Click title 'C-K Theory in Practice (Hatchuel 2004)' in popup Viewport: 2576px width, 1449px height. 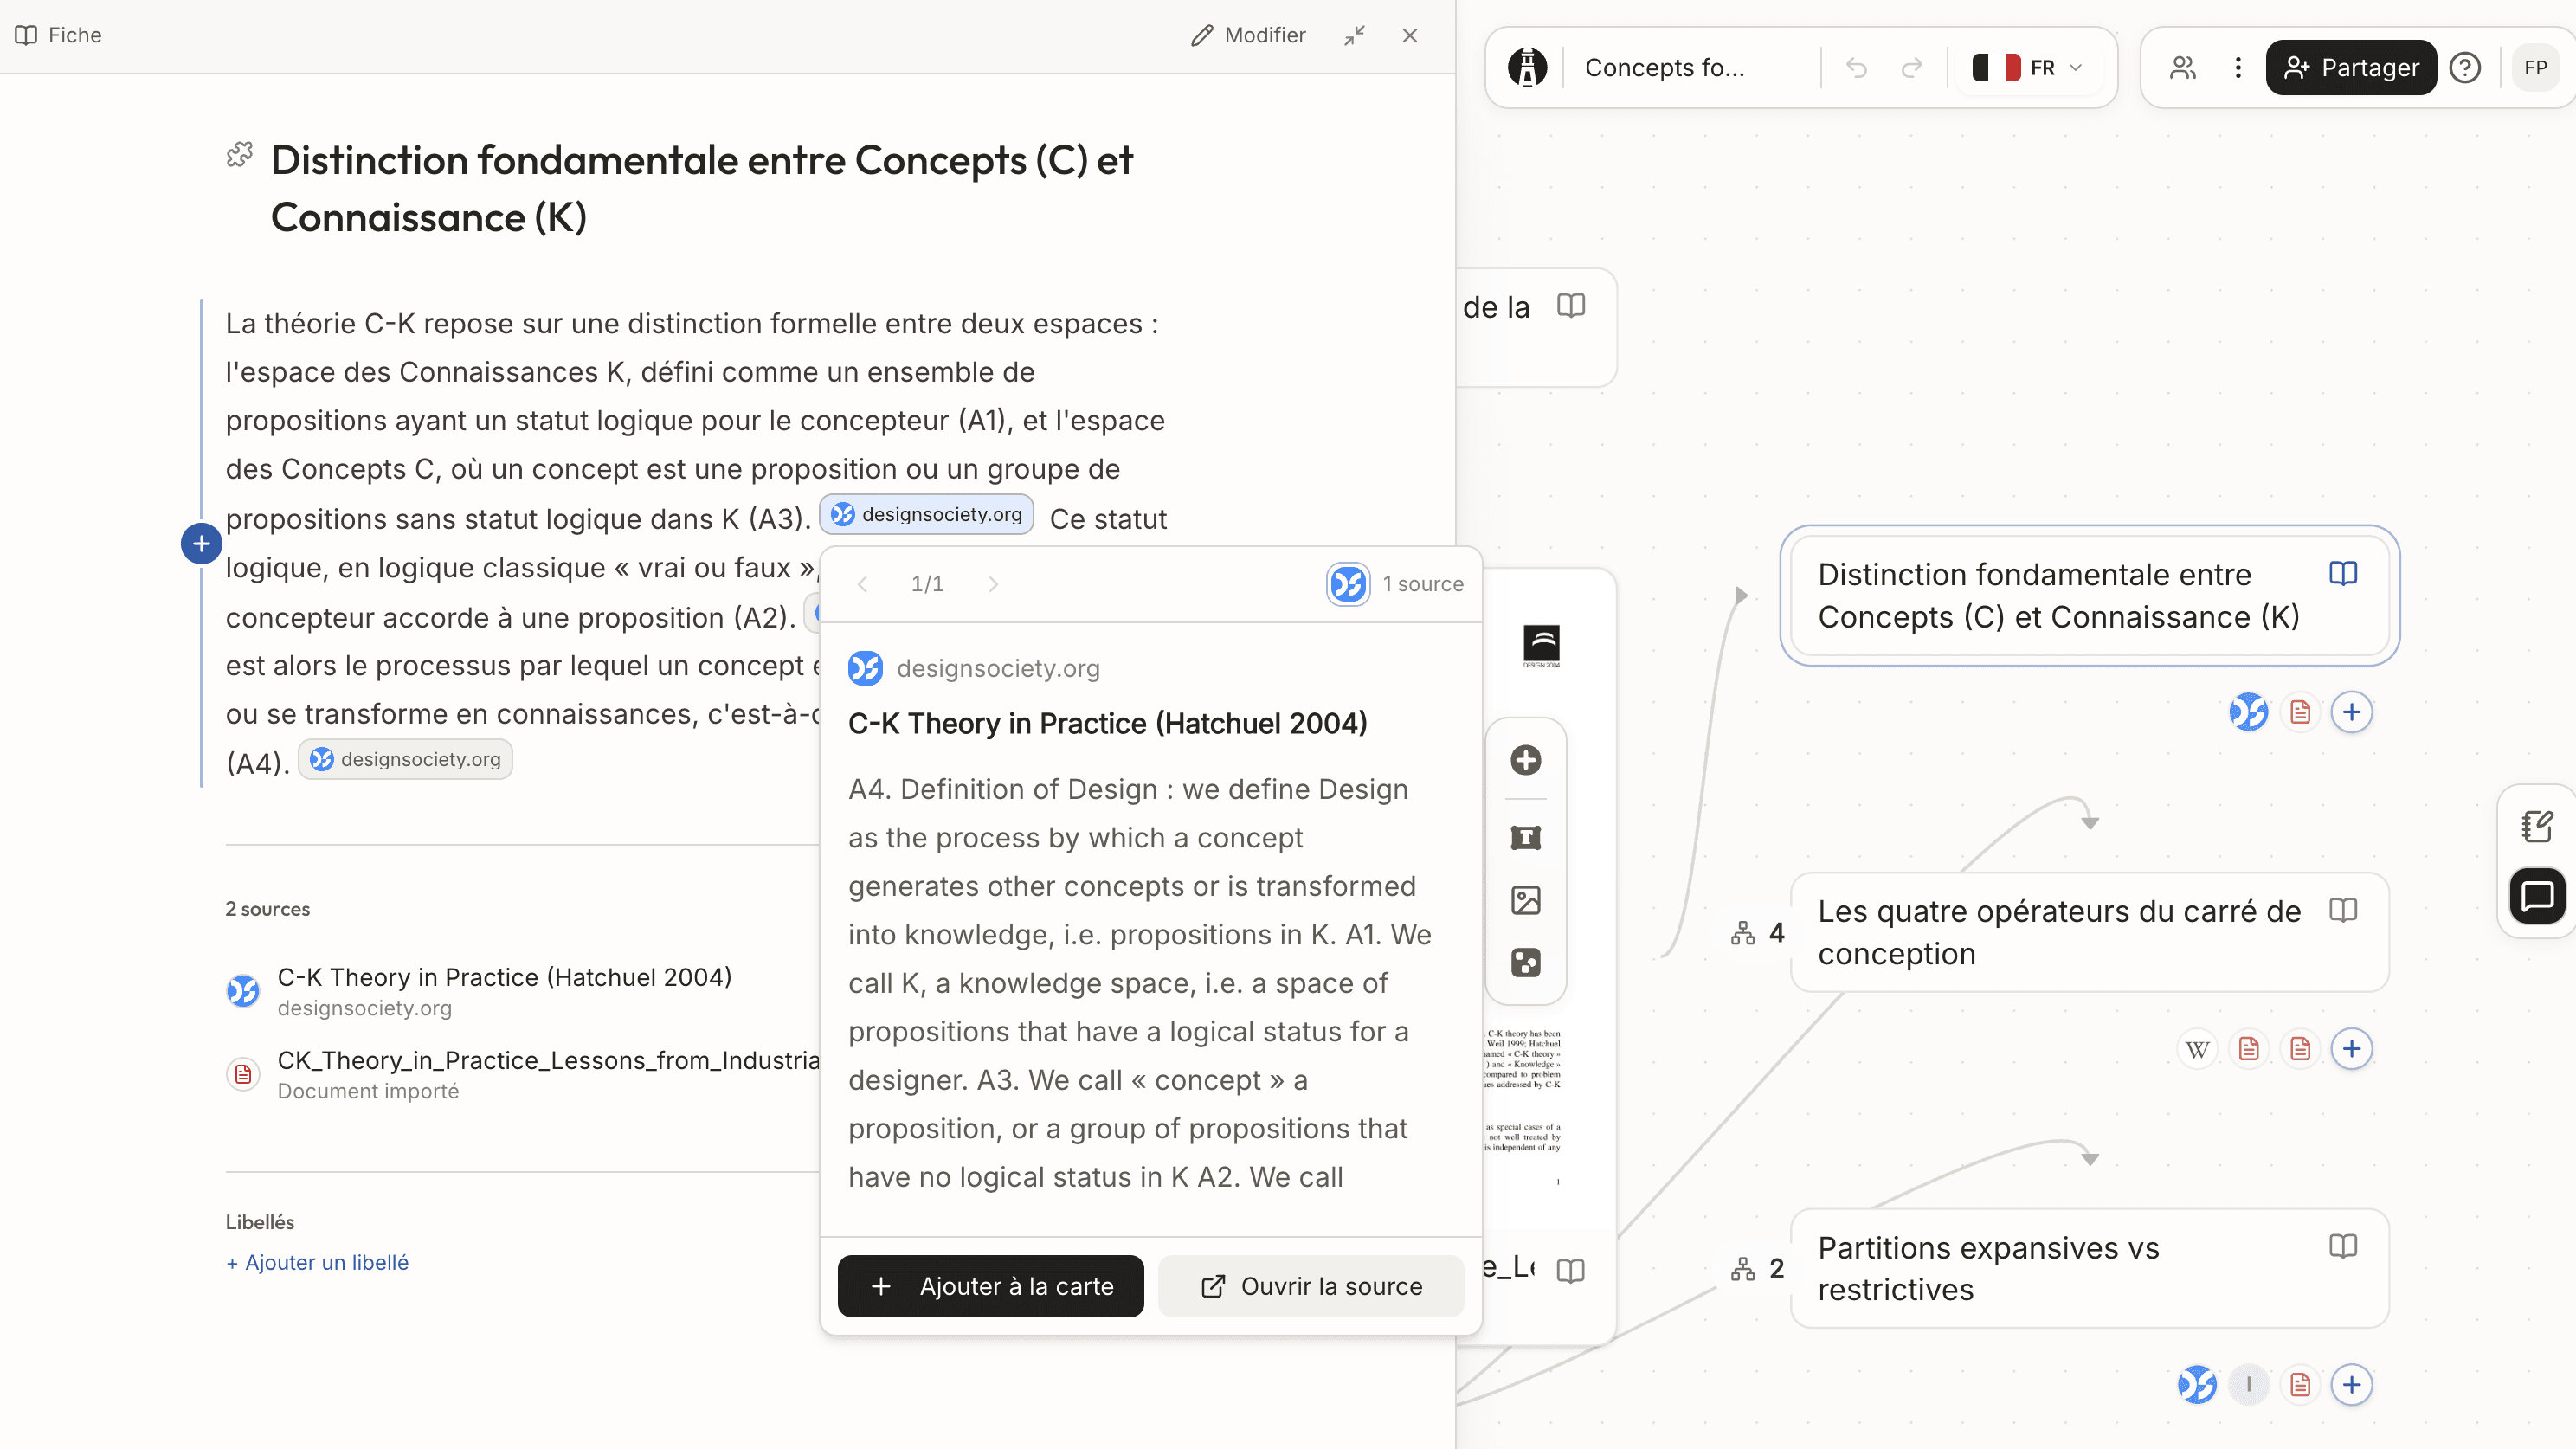coord(1107,723)
